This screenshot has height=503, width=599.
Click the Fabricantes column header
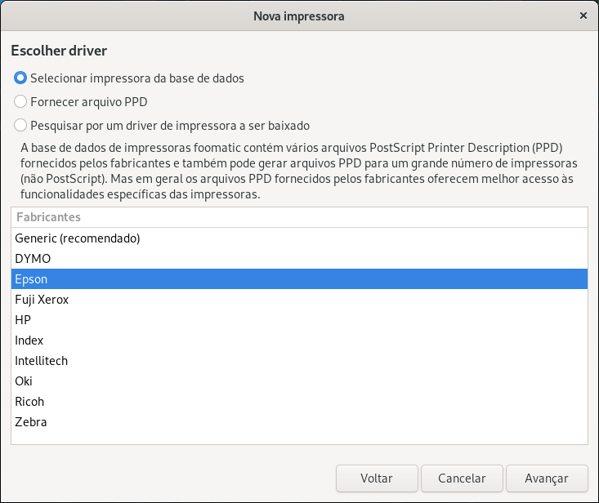pos(299,217)
